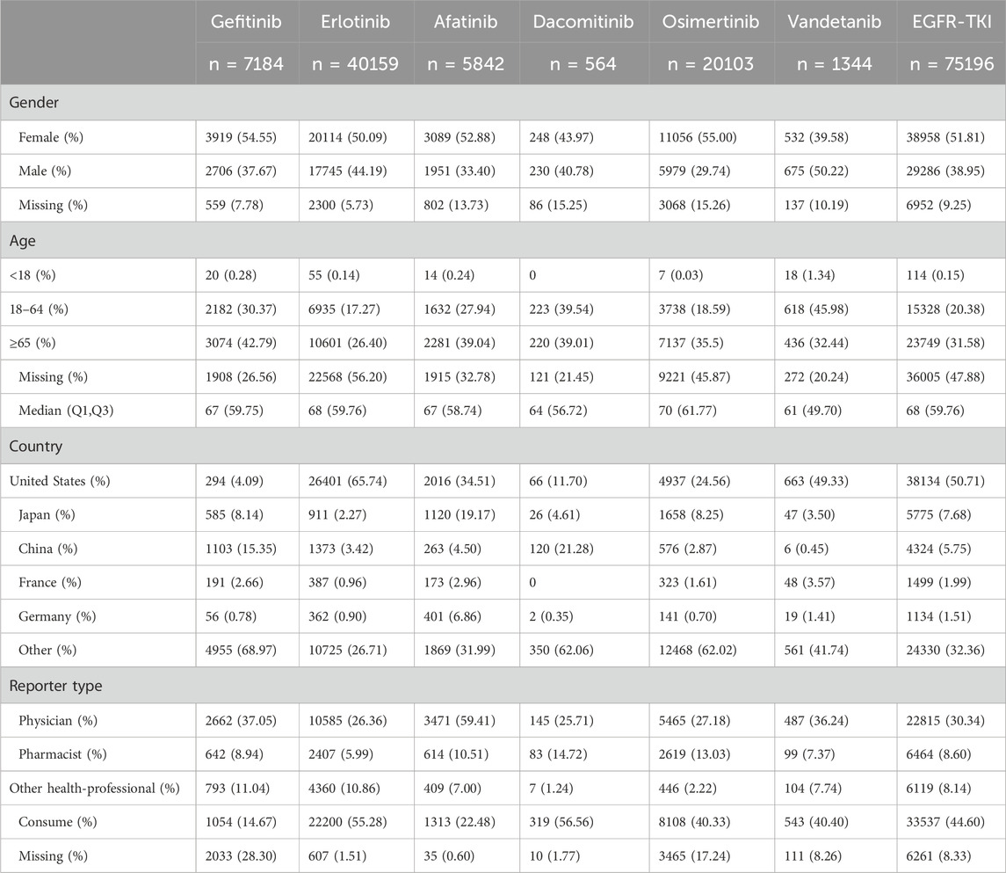Select the China (%) row label
The image size is (1006, 873).
point(48,549)
